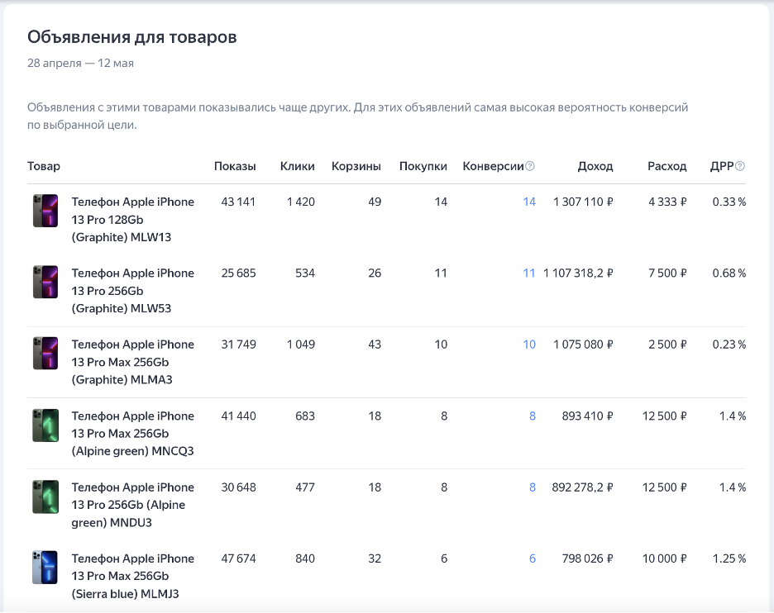This screenshot has height=613, width=774.
Task: Sort by Расход column header
Action: pos(667,166)
